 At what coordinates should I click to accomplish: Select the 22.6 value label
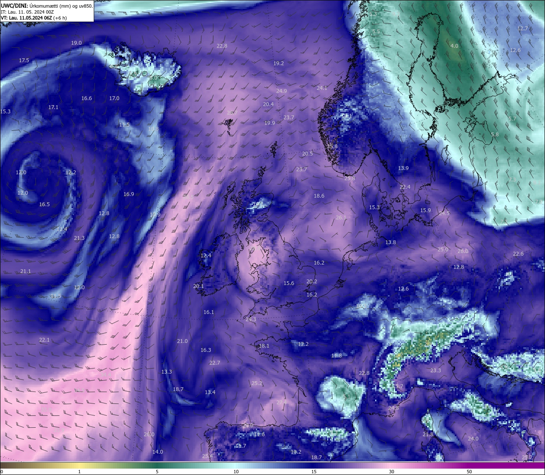coord(518,254)
